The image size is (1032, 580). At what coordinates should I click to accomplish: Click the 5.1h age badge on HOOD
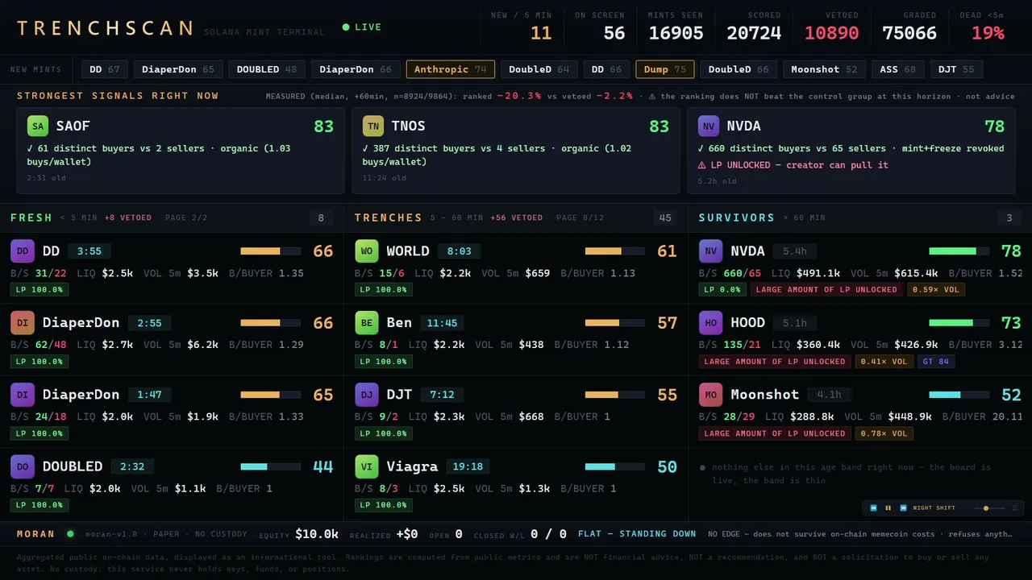(x=794, y=323)
